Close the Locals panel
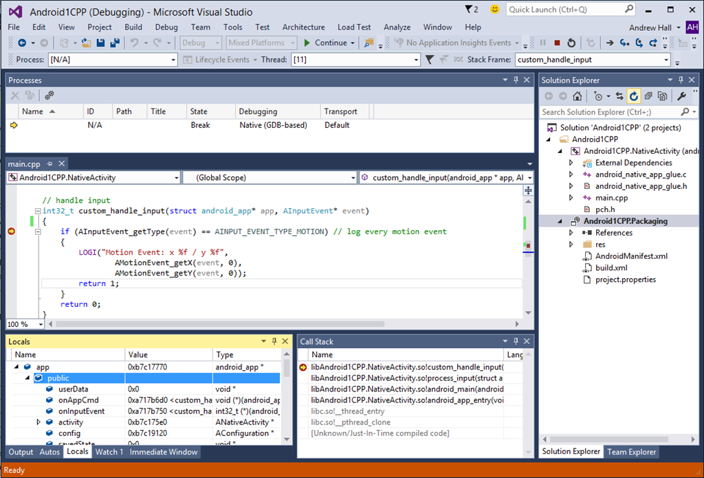Screen dimensions: 704x478 click(285, 341)
